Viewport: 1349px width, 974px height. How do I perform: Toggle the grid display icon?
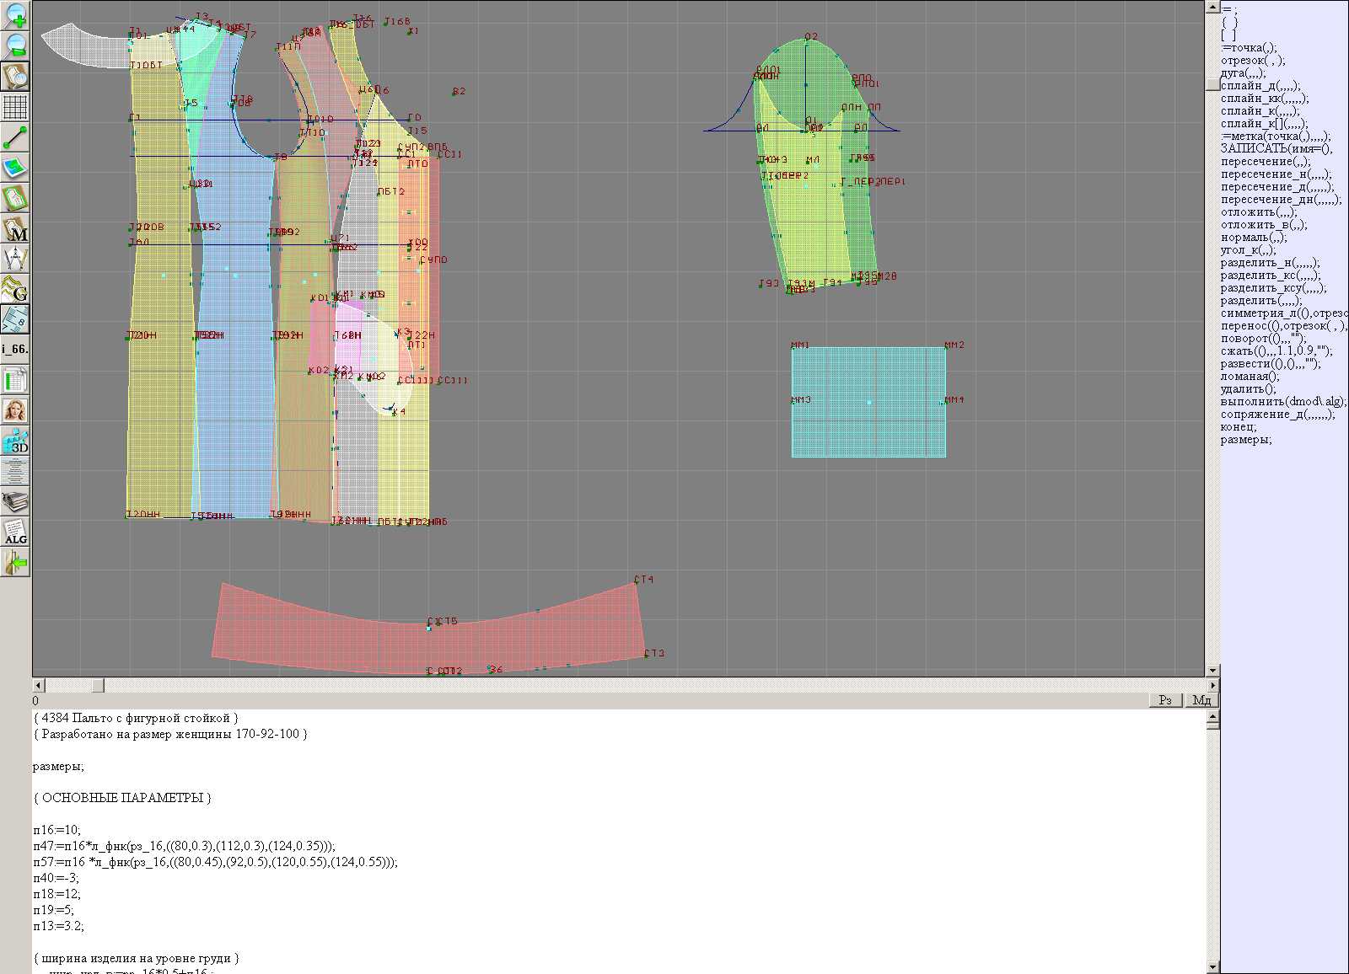(x=15, y=107)
